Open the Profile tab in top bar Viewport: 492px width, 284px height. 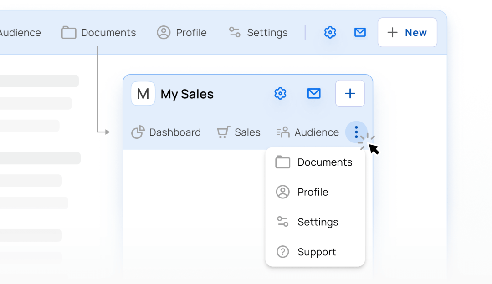182,33
